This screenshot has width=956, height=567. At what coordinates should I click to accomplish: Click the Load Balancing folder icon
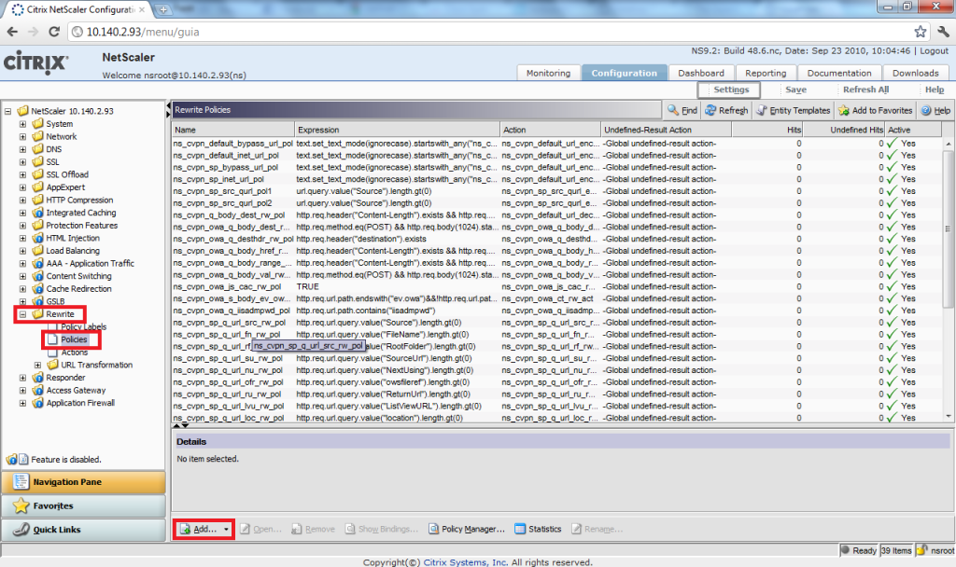[37, 251]
